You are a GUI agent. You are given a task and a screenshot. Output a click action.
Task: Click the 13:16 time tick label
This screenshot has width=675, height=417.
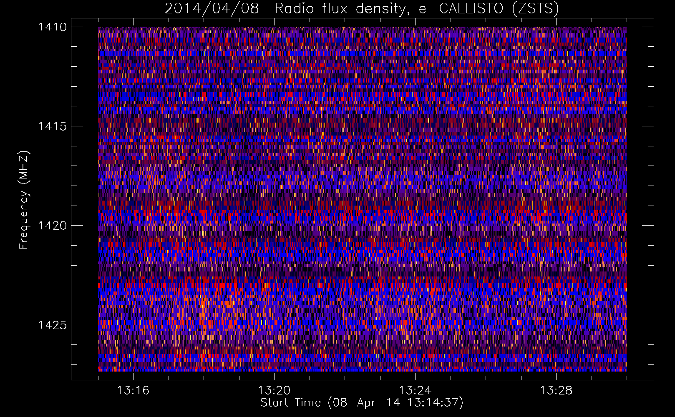[133, 391]
